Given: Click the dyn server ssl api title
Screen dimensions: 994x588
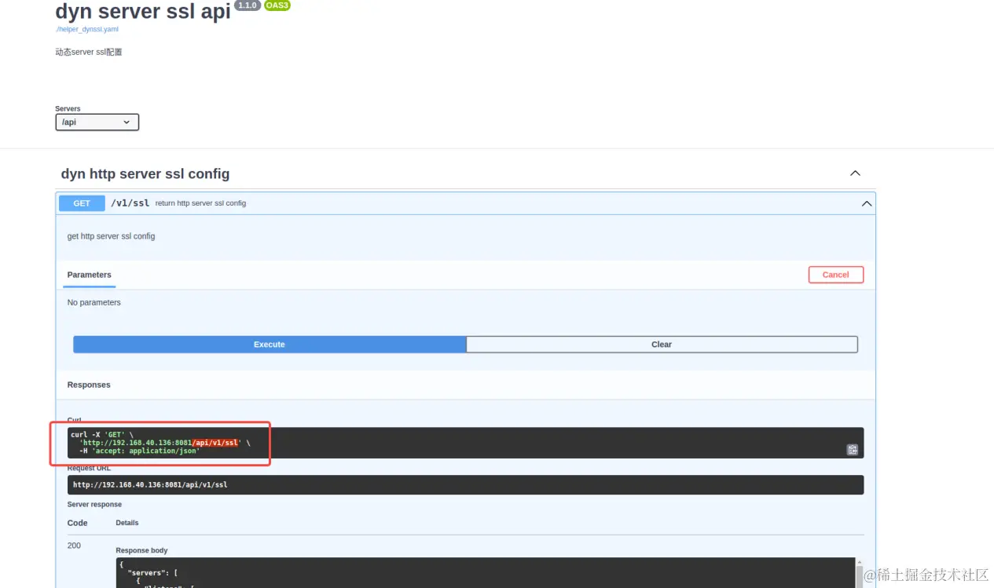Looking at the screenshot, I should point(143,11).
